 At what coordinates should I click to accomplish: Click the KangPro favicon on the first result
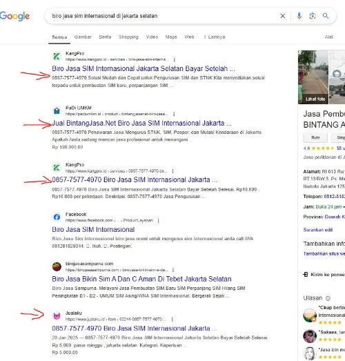click(x=57, y=57)
